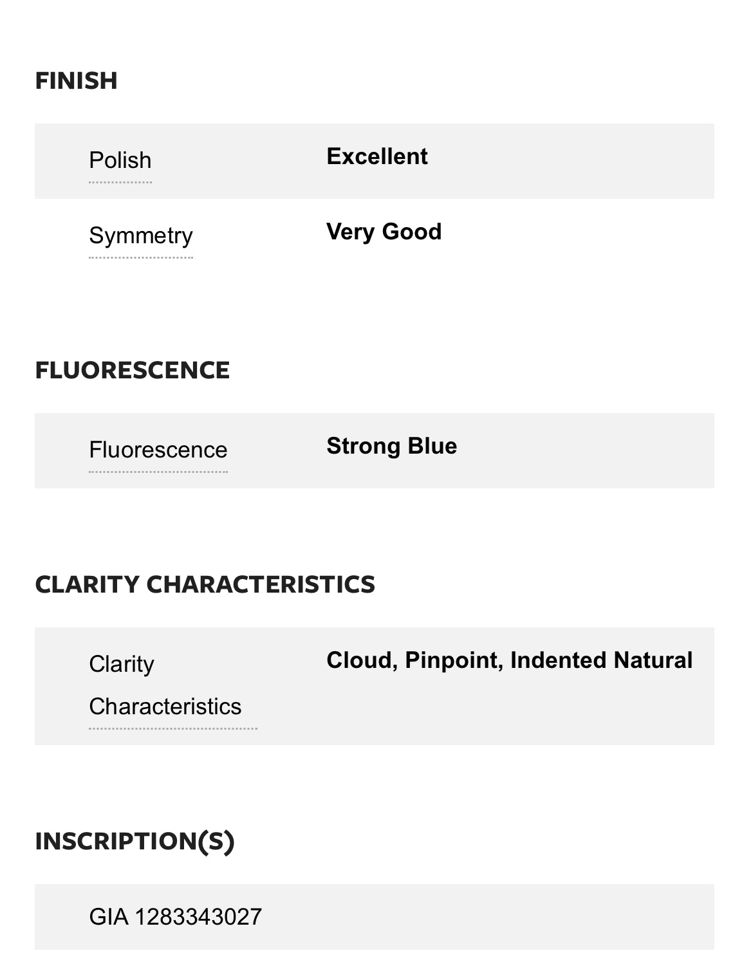Screen dimensions: 753x980
Task: Click the word Clarity in the row label
Action: pyautogui.click(x=121, y=664)
